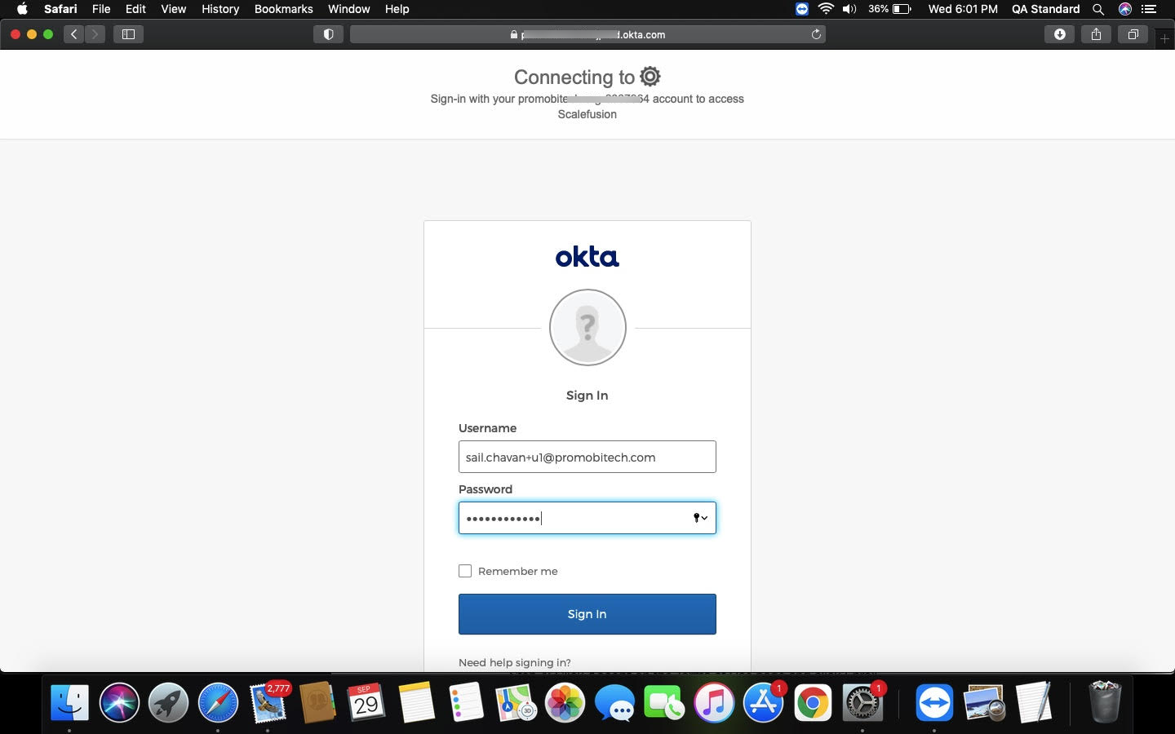The height and width of the screenshot is (734, 1175).
Task: Open the Apple menu
Action: coord(22,9)
